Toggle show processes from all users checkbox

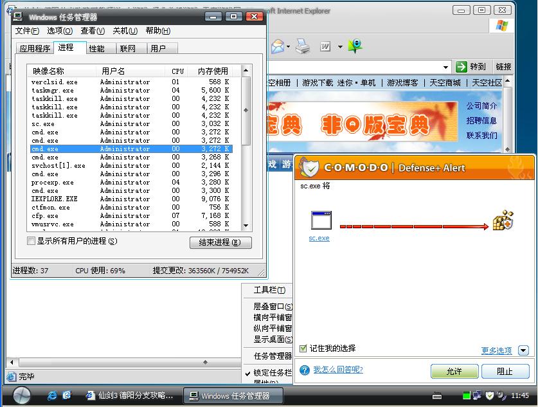point(31,241)
